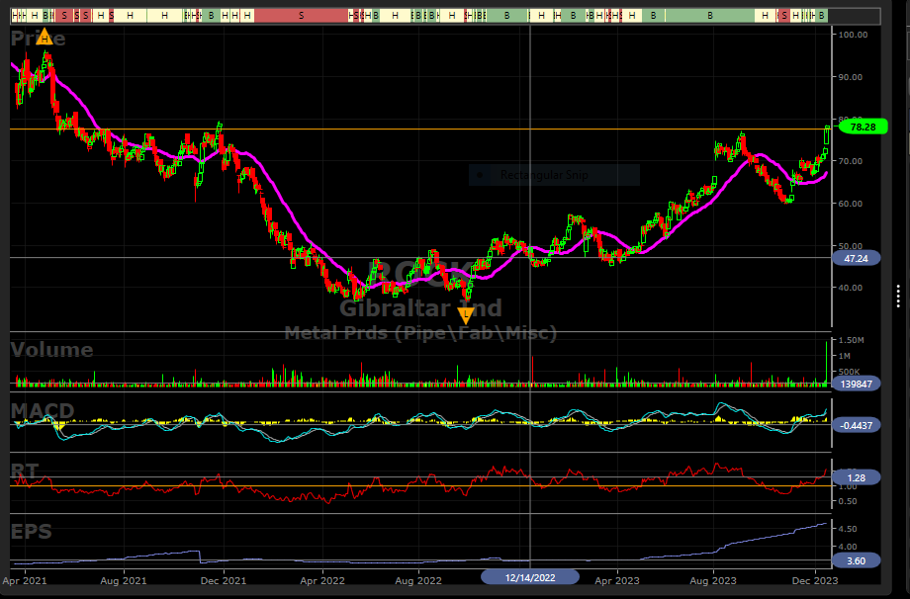
Task: Select the EPS panel label
Action: click(x=31, y=531)
